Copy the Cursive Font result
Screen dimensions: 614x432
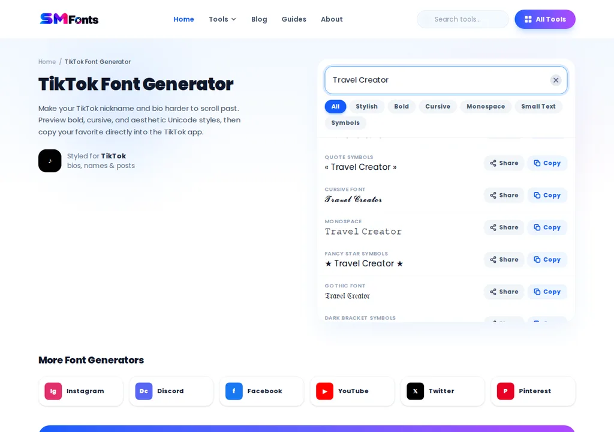tap(547, 195)
